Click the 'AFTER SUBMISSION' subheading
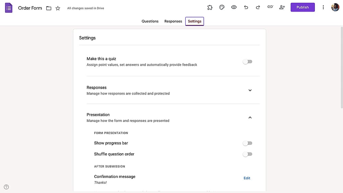This screenshot has height=193, width=343. 109,166
